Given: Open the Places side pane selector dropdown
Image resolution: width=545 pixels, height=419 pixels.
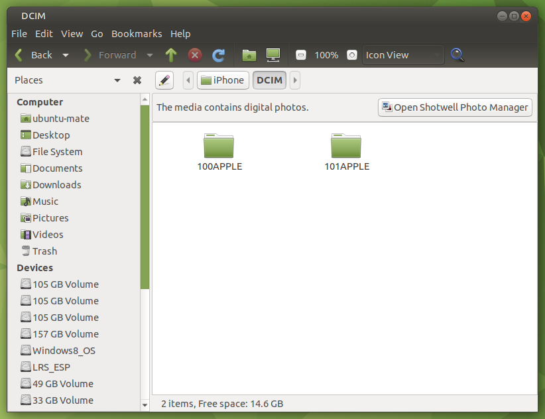Looking at the screenshot, I should point(117,80).
